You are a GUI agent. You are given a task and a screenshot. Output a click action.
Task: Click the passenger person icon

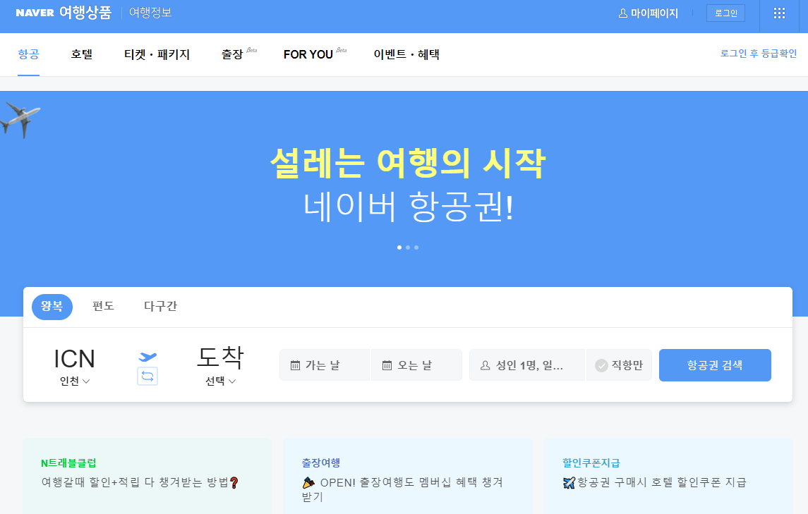click(485, 366)
